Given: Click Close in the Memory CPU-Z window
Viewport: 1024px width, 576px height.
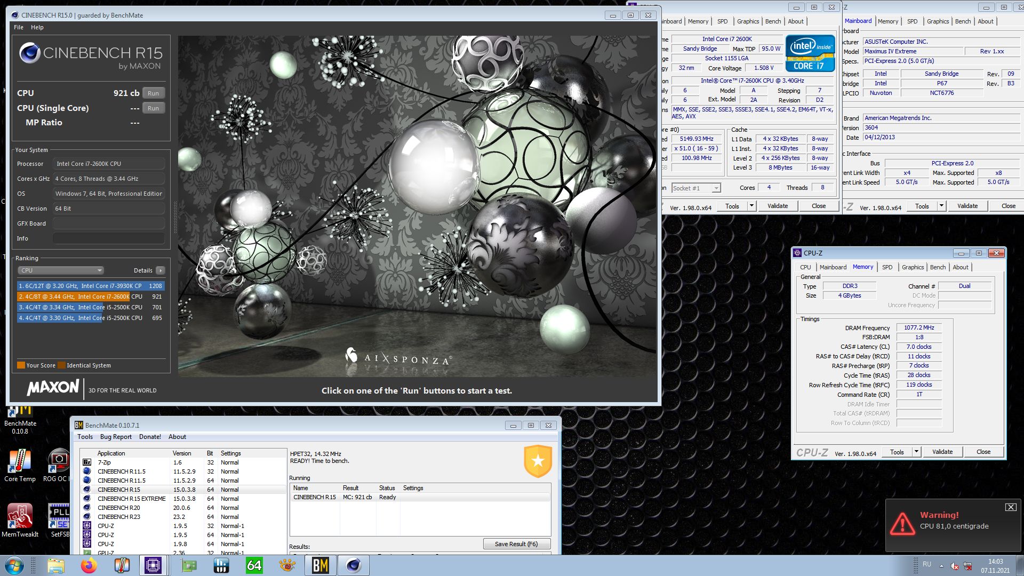Looking at the screenshot, I should pos(983,452).
